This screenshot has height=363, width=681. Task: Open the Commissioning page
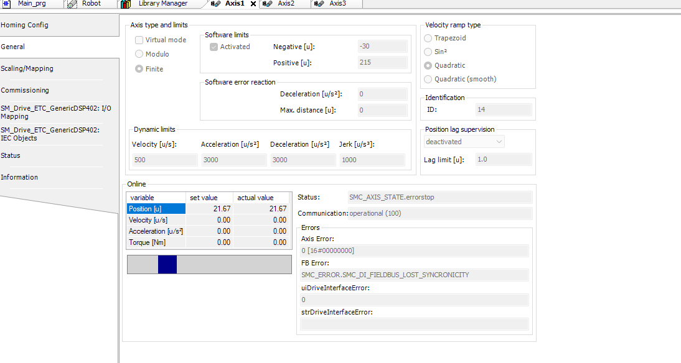(x=25, y=90)
